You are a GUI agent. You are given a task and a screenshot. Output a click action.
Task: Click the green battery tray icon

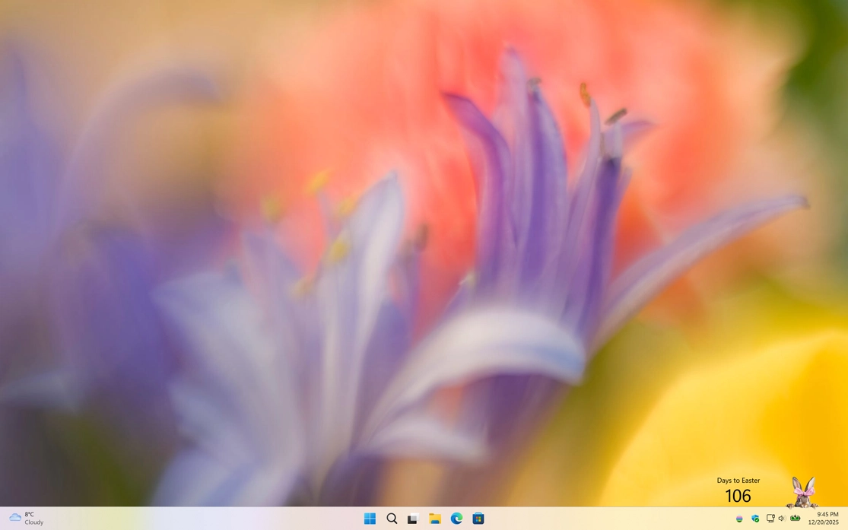coord(795,519)
